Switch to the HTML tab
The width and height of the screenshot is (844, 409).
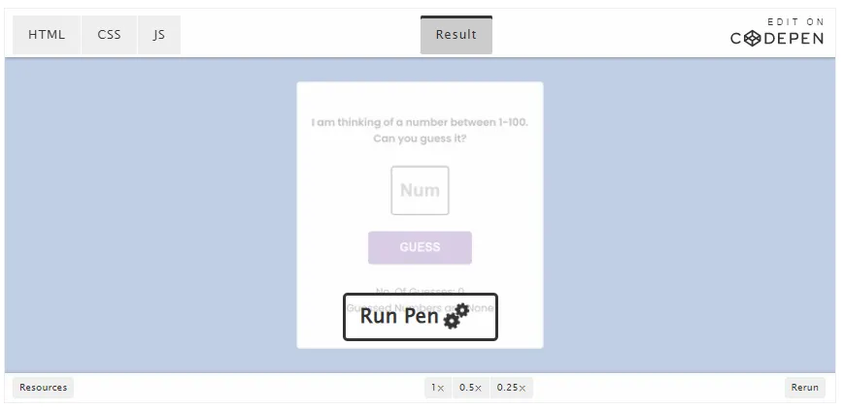pos(47,35)
